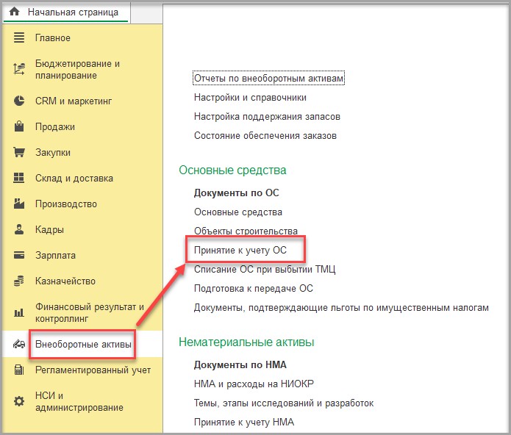Open Отчеты по внеоборотным активам link
This screenshot has height=435, width=511.
coord(268,78)
